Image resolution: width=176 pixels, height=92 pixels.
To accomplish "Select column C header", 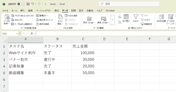I will tap(83, 40).
